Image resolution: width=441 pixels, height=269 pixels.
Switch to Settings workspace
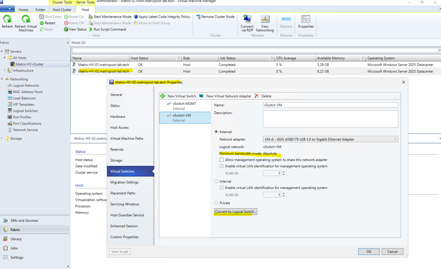tap(34, 257)
